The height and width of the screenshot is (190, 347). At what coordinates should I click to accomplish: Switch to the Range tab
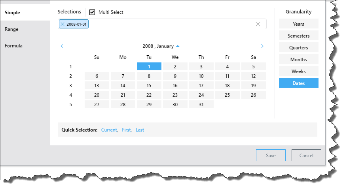[11, 29]
